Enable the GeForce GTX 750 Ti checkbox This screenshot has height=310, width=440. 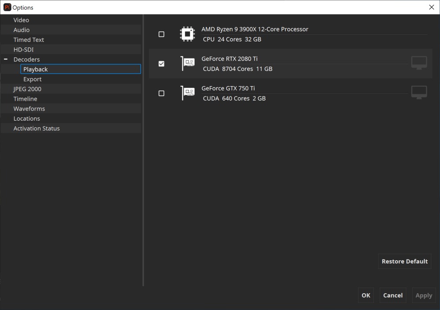click(x=161, y=93)
